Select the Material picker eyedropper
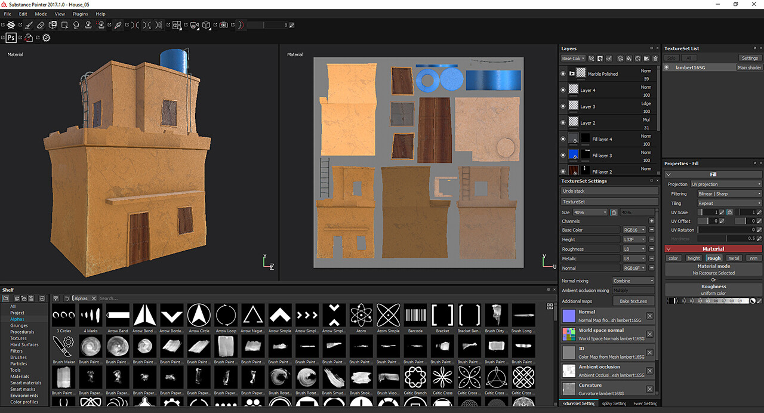The width and height of the screenshot is (764, 413). click(x=118, y=25)
